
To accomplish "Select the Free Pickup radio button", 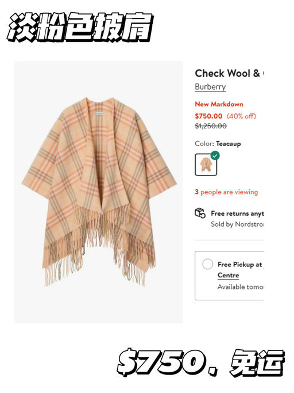I will (x=208, y=264).
